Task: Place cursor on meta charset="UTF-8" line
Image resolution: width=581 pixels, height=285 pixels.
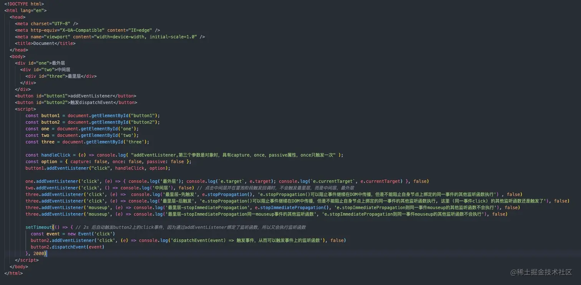Action: click(46, 23)
